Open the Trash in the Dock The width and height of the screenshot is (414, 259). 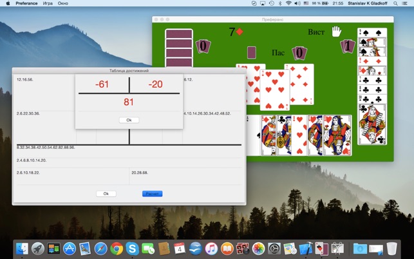pos(392,249)
